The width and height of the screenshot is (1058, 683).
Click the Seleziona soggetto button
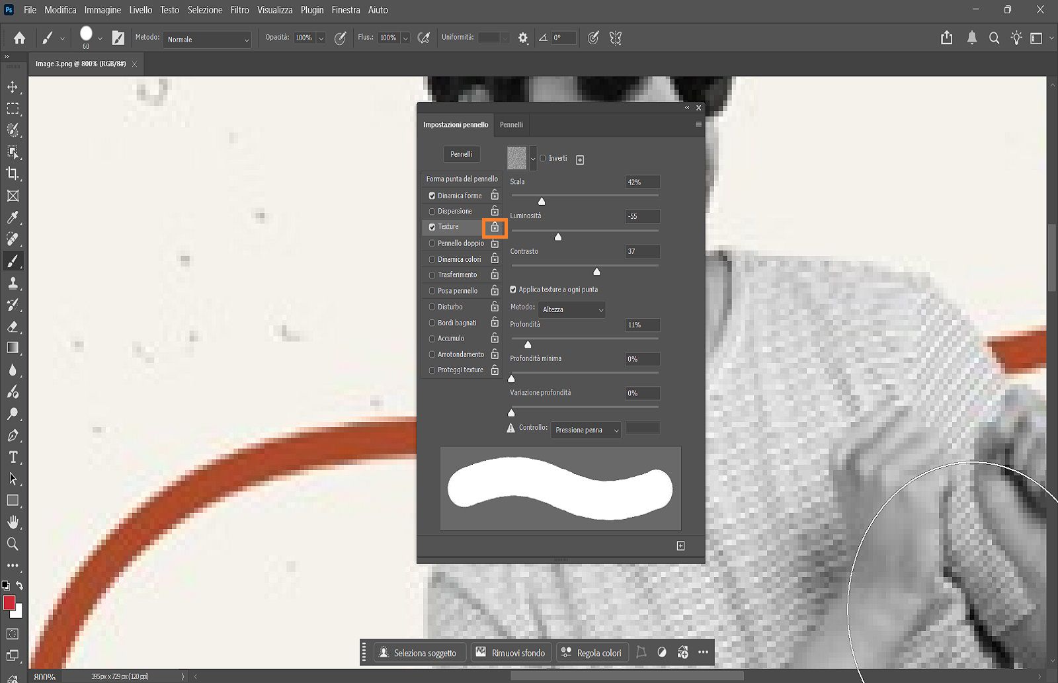(419, 652)
